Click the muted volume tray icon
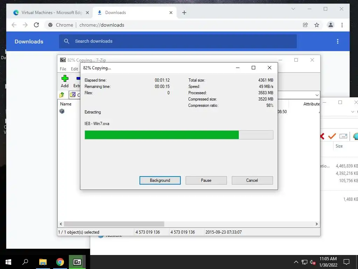Image resolution: width=358 pixels, height=269 pixels. click(x=313, y=262)
